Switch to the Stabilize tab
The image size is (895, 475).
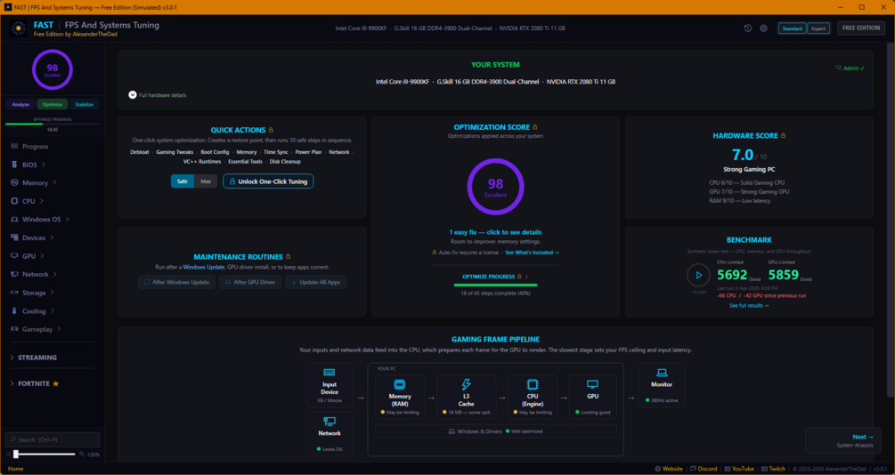pos(84,104)
